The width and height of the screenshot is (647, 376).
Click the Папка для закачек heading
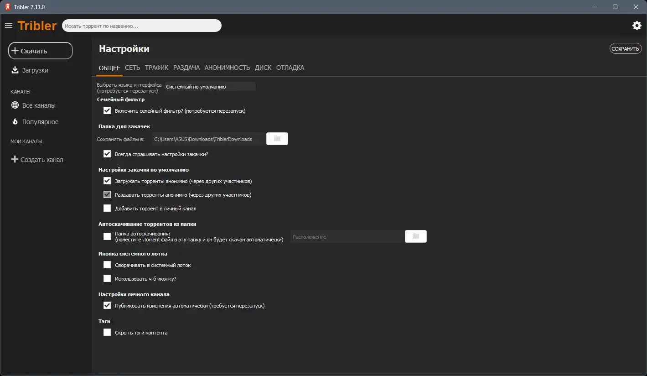[124, 126]
